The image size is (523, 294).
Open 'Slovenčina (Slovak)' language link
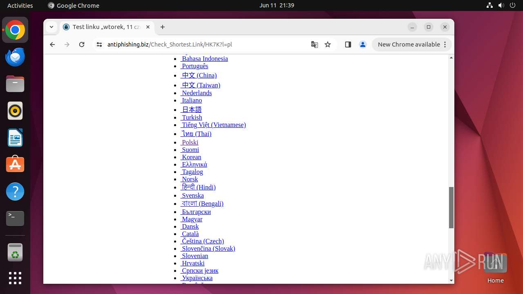[208, 249]
